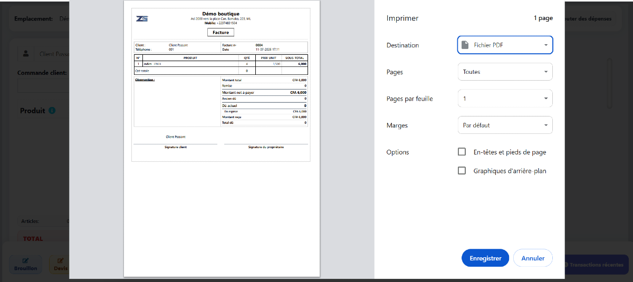Click the Brouillon edit icon
Screen dimensions: 633x282
pyautogui.click(x=26, y=261)
